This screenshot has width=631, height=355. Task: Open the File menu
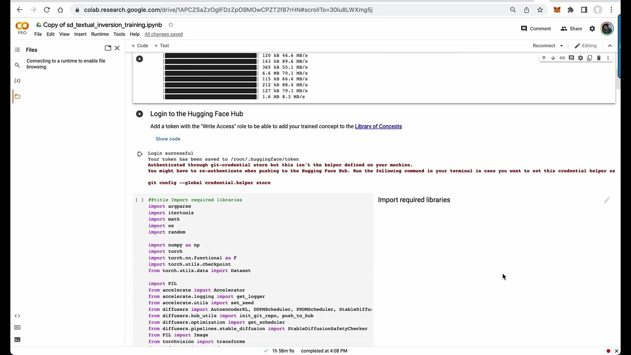tap(38, 34)
